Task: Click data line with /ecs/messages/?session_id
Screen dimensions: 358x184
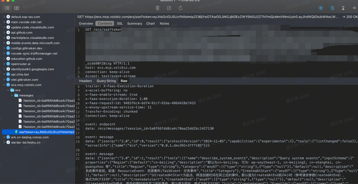Action: [x=149, y=128]
